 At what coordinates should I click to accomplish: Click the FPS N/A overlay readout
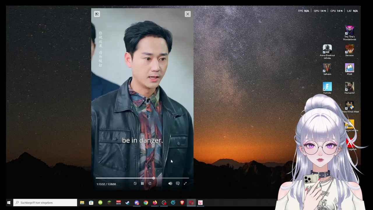(303, 11)
